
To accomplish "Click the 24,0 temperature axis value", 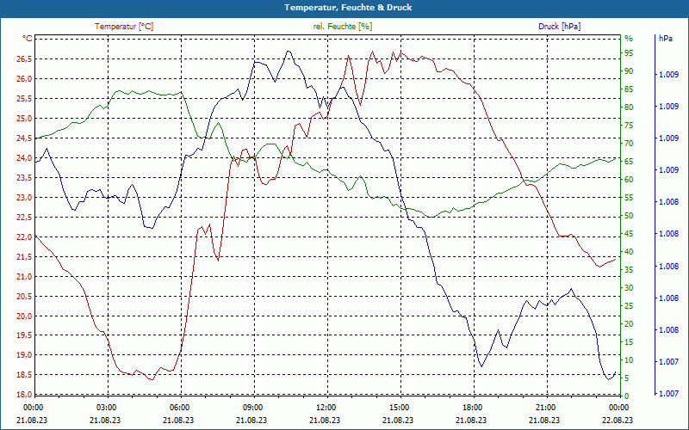I will pyautogui.click(x=25, y=158).
